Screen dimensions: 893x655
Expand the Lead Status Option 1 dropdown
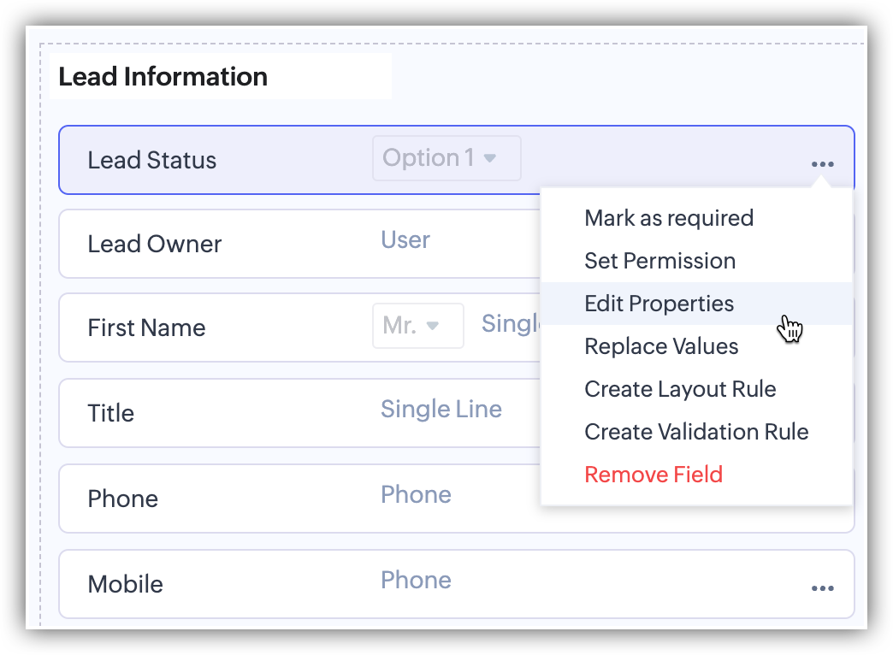[x=446, y=158]
